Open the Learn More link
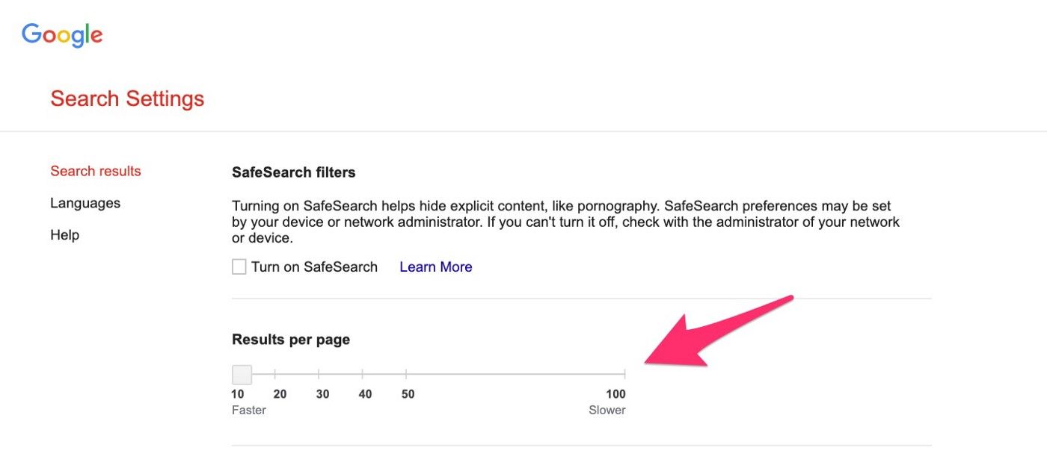Image resolution: width=1047 pixels, height=465 pixels. click(x=436, y=266)
